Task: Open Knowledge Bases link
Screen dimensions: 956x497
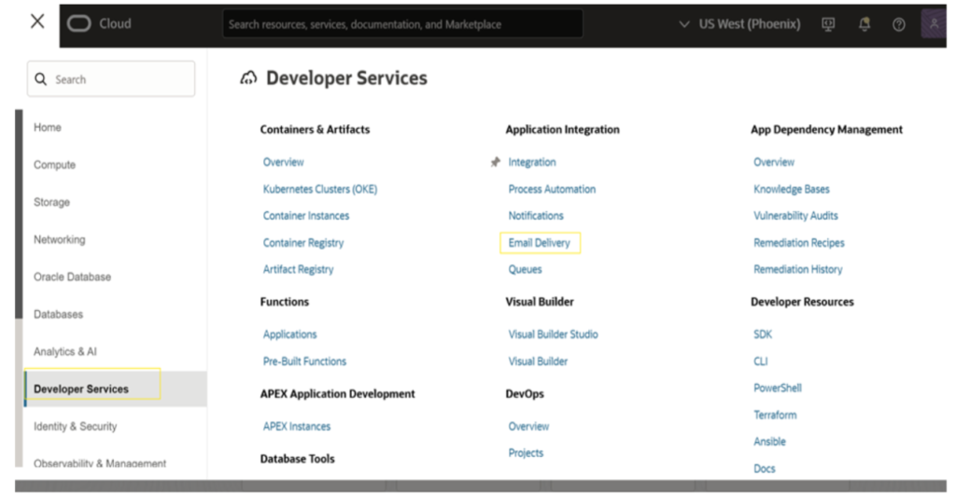Action: (x=792, y=189)
